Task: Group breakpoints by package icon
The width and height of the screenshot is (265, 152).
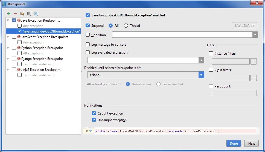Action: tap(22, 14)
